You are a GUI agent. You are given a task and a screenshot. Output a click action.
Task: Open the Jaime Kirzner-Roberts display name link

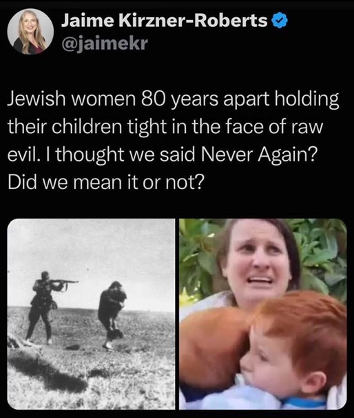pos(164,21)
